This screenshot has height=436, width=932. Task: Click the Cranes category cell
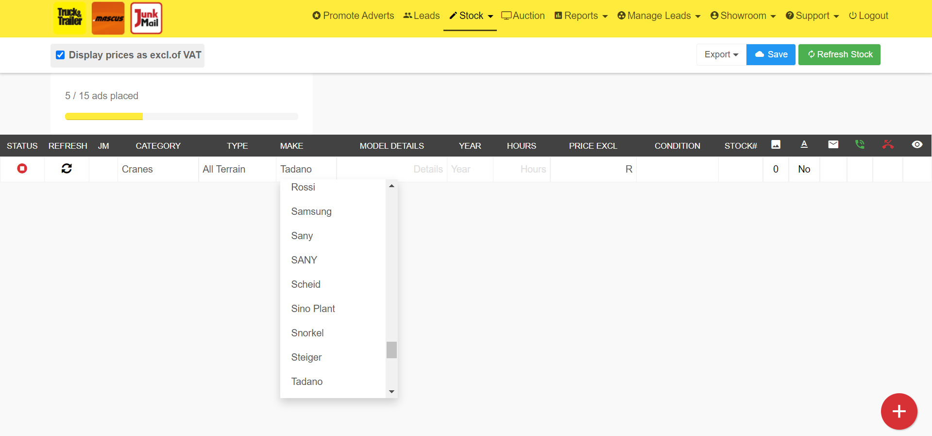pos(158,169)
